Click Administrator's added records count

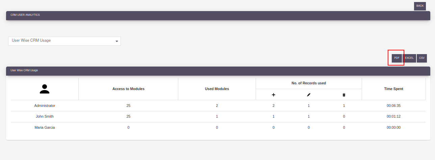tap(274, 106)
